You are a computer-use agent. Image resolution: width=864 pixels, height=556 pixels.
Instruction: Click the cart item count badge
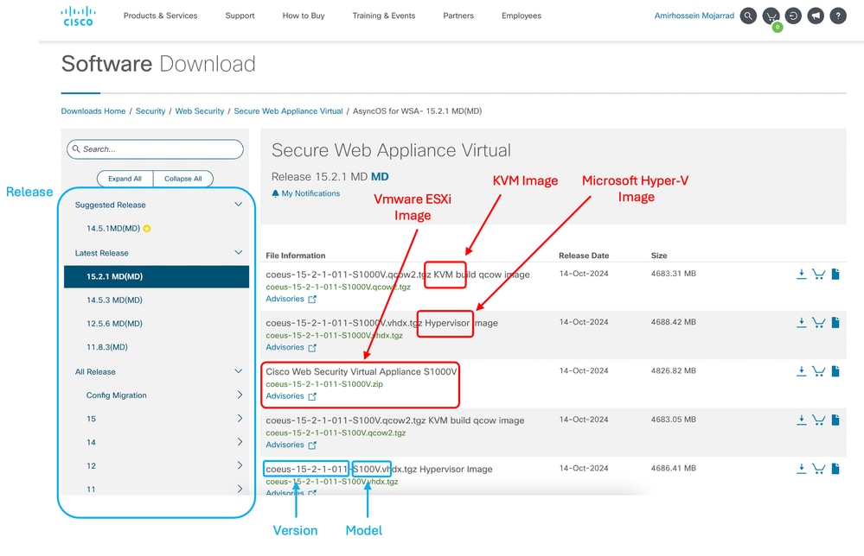(x=777, y=27)
